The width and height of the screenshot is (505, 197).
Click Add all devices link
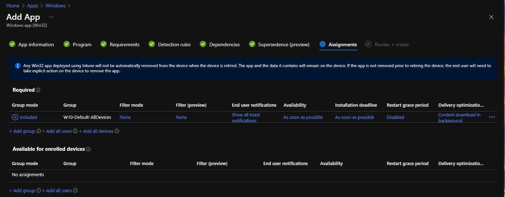click(96, 131)
